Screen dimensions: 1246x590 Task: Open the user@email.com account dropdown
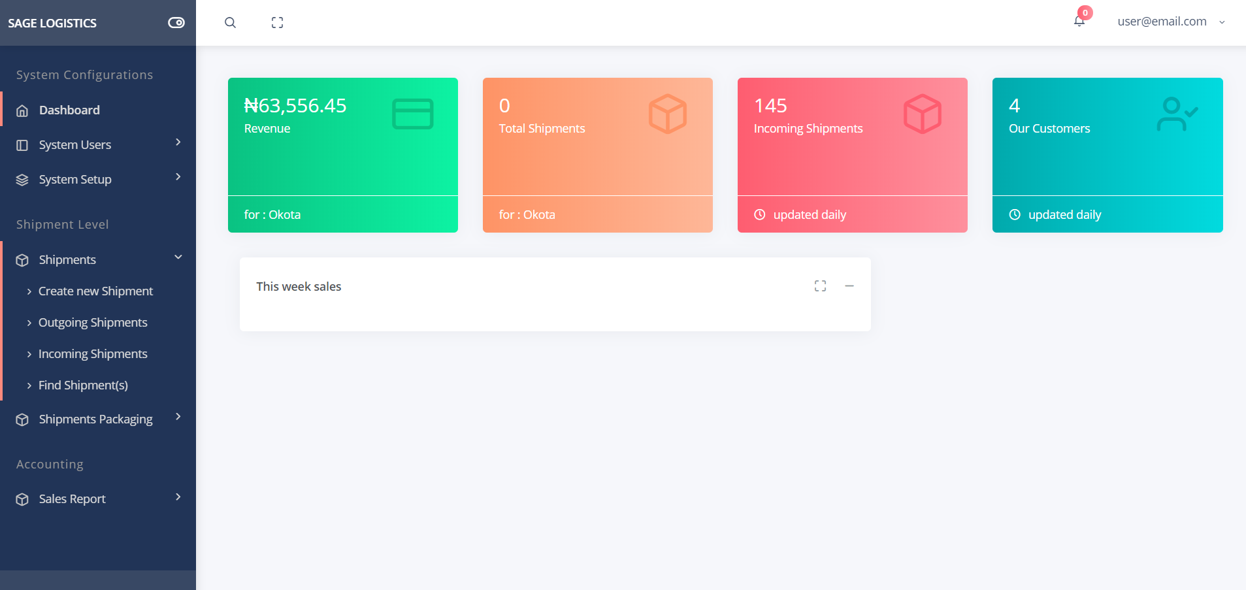click(x=1171, y=22)
